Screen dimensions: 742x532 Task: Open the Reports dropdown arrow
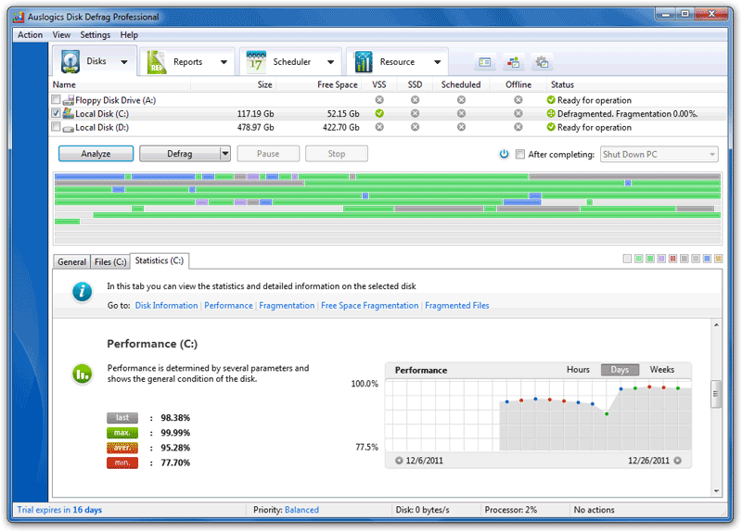pos(224,63)
